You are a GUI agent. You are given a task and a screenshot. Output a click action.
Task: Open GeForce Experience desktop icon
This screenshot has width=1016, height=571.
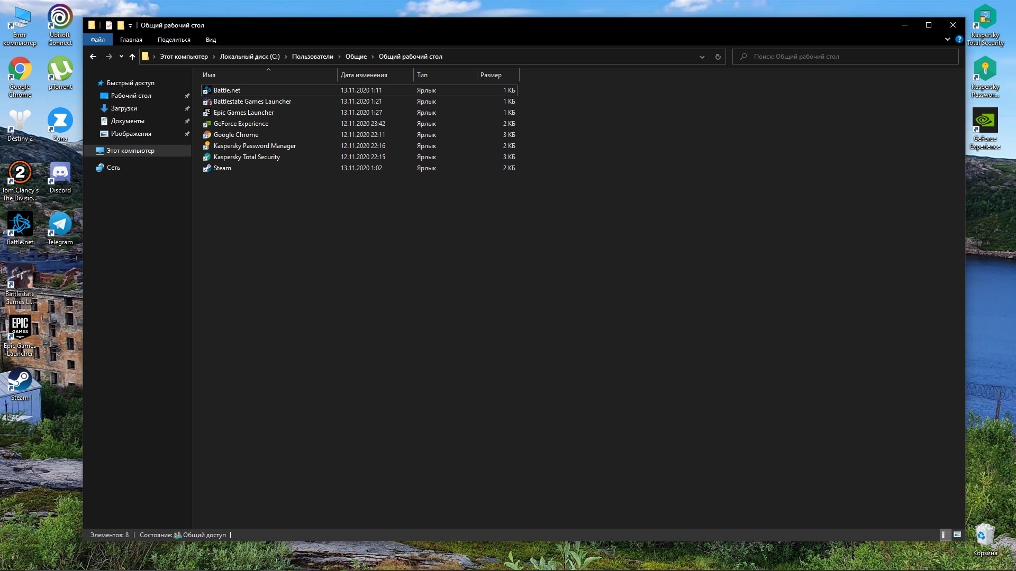point(985,128)
